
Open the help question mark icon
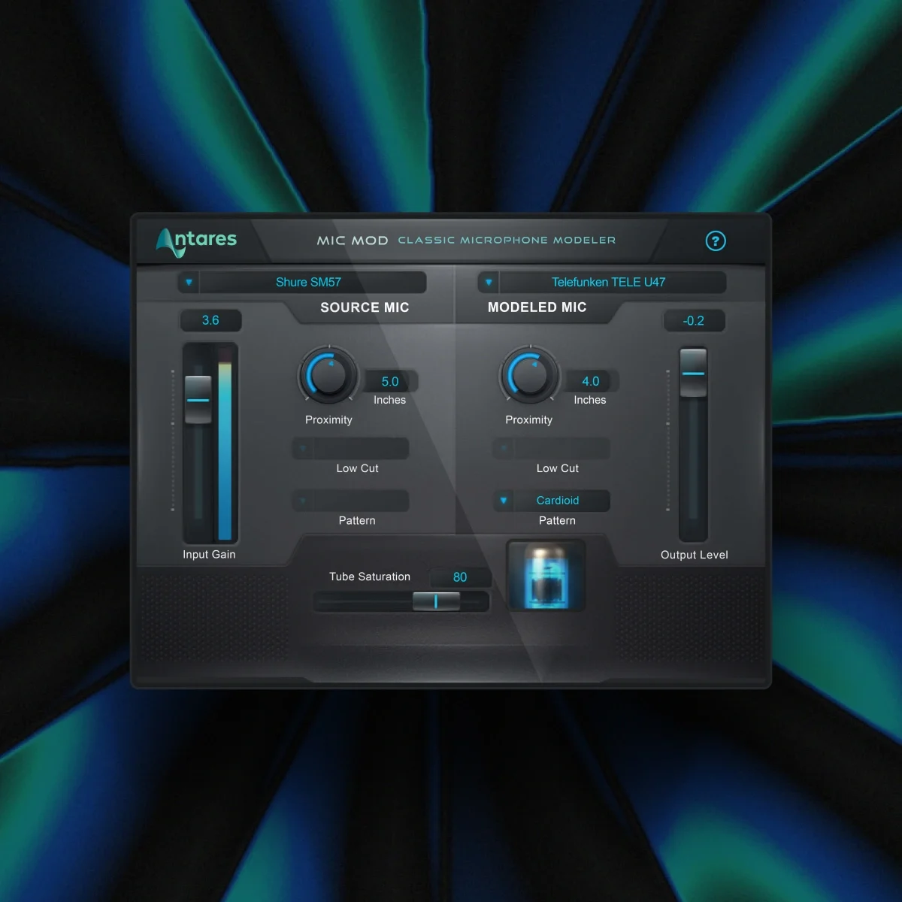click(x=716, y=241)
